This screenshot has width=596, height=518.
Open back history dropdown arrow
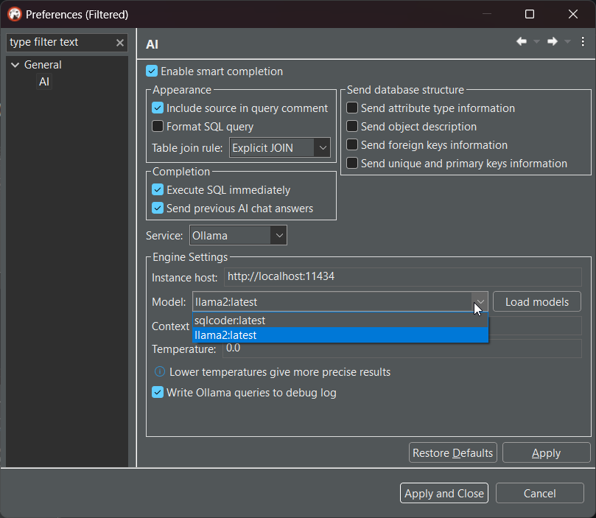[537, 42]
